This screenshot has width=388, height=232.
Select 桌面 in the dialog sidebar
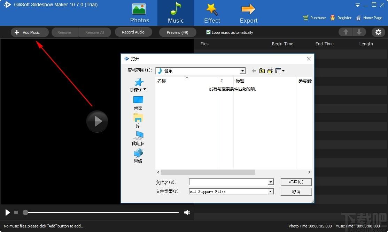pyautogui.click(x=138, y=103)
